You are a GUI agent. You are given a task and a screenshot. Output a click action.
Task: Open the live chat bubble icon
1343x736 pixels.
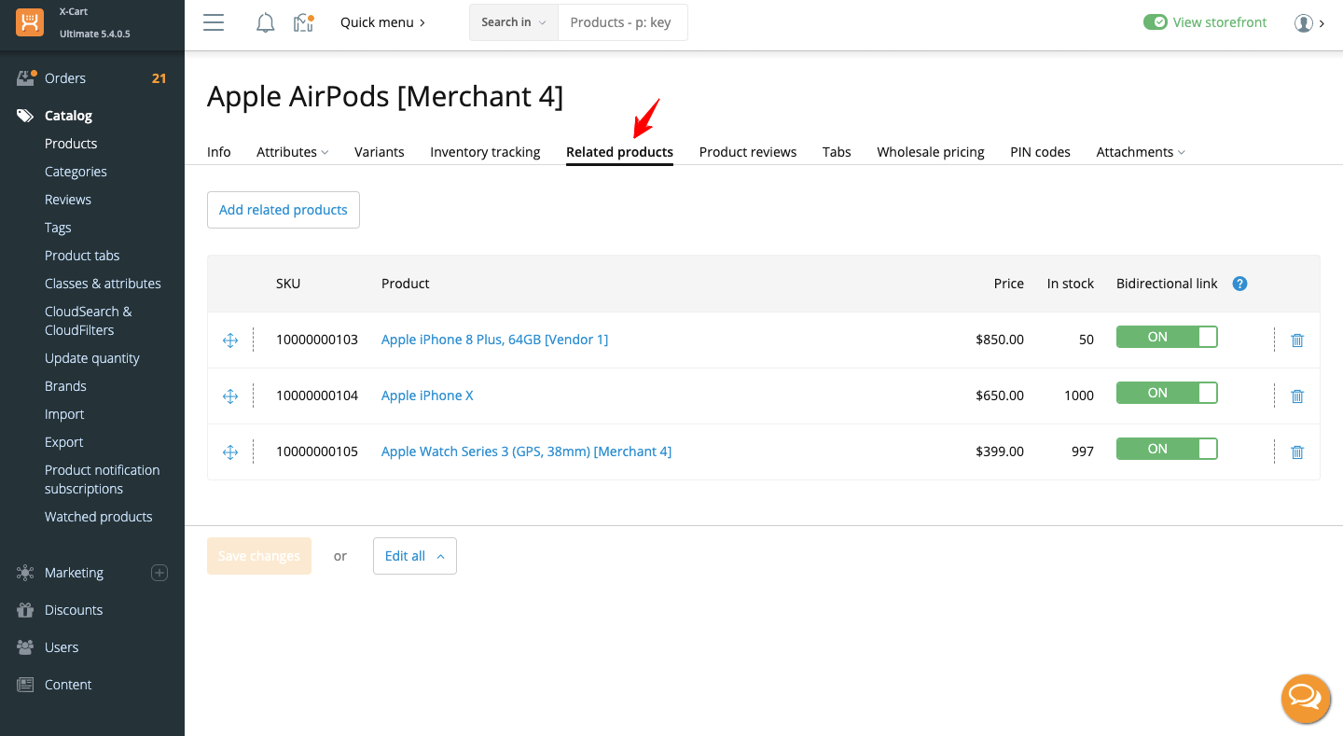coord(1305,698)
